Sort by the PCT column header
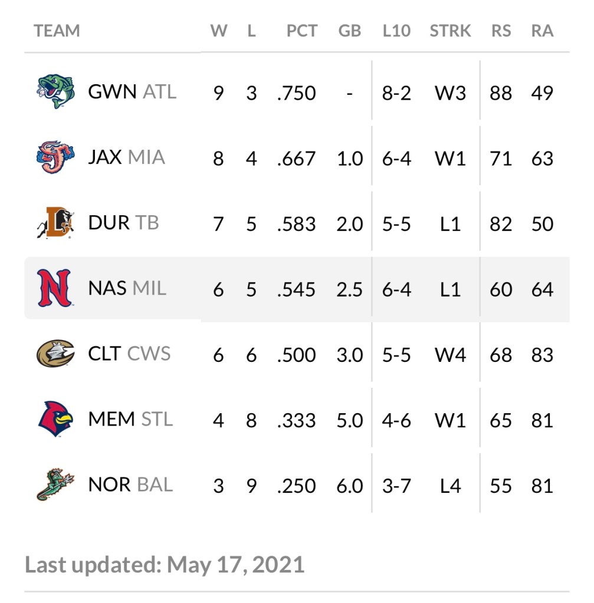Screen dimensions: 594x603 [301, 31]
